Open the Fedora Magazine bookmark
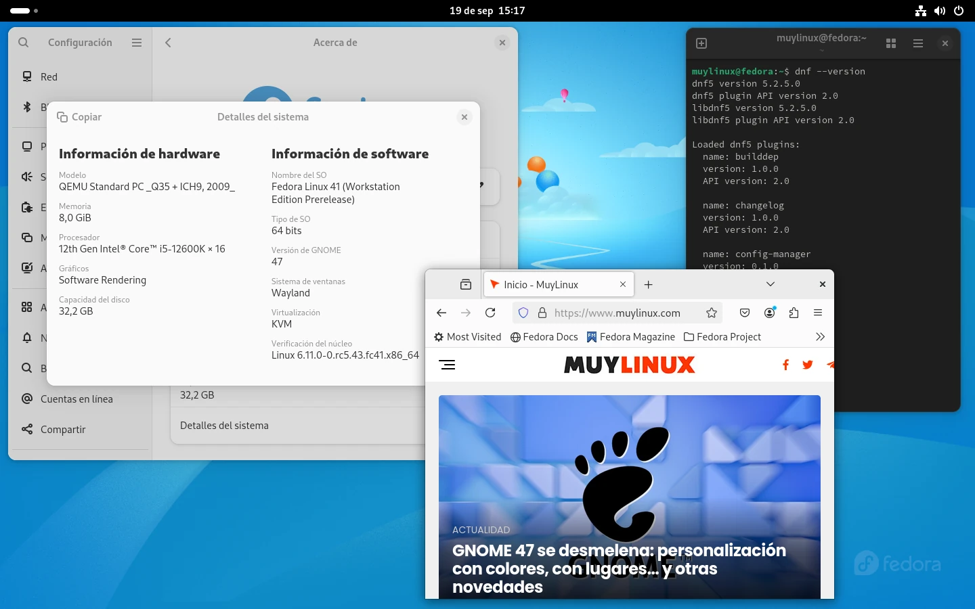The height and width of the screenshot is (609, 975). pos(631,337)
